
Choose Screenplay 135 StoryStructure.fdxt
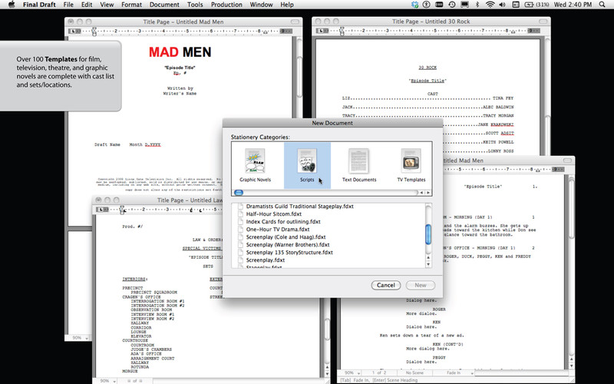pyautogui.click(x=289, y=253)
